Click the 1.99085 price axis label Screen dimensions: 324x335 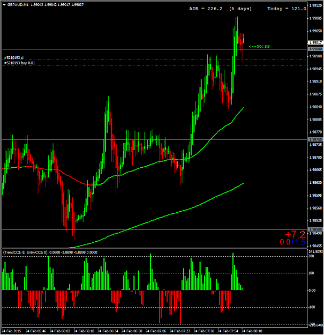(315, 18)
